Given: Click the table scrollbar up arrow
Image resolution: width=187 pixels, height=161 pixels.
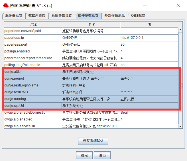Looking at the screenshot, I should point(180,30).
